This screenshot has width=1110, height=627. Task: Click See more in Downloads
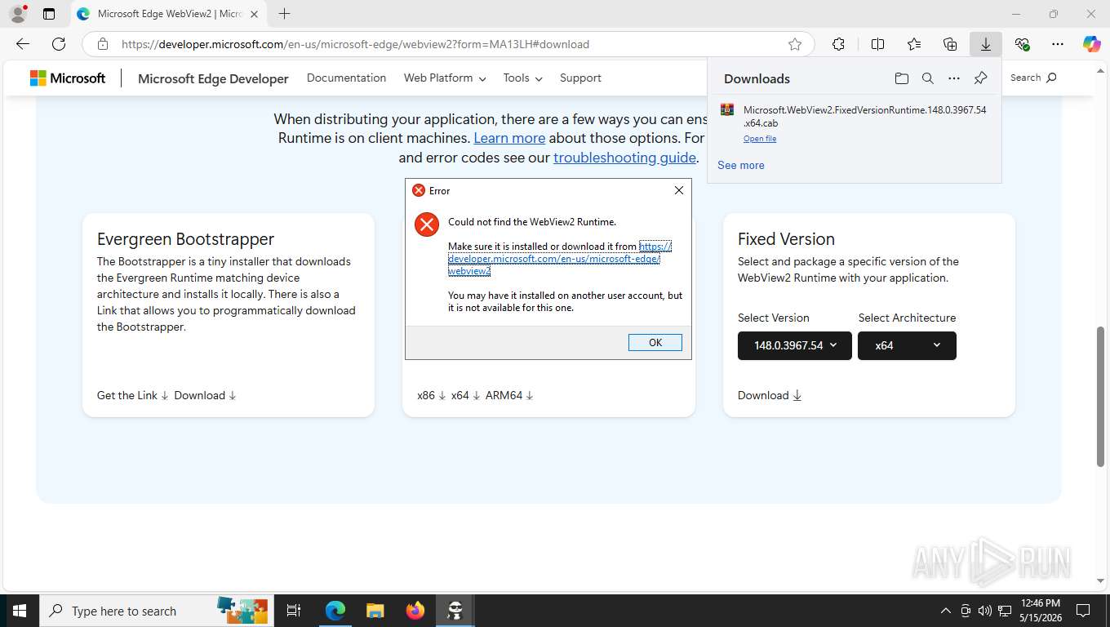(741, 165)
